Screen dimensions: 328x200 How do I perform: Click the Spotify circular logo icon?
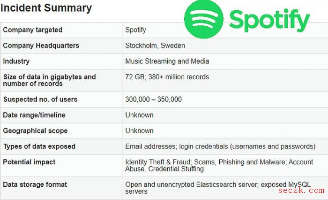pos(204,19)
